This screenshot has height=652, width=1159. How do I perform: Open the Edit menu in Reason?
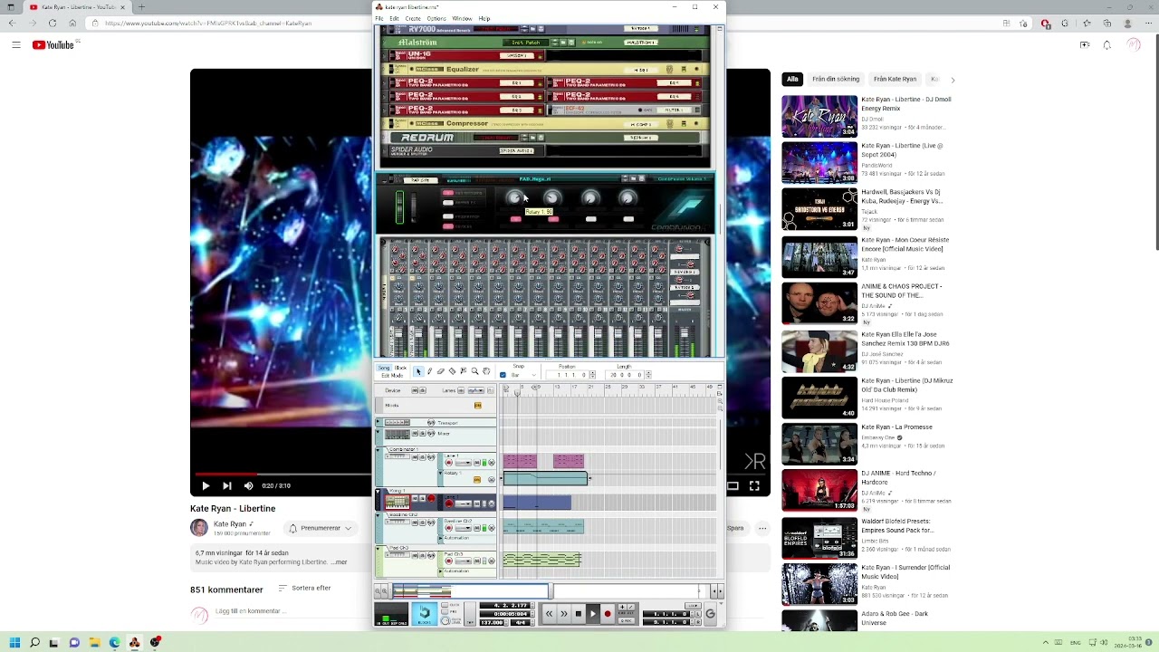coord(394,18)
